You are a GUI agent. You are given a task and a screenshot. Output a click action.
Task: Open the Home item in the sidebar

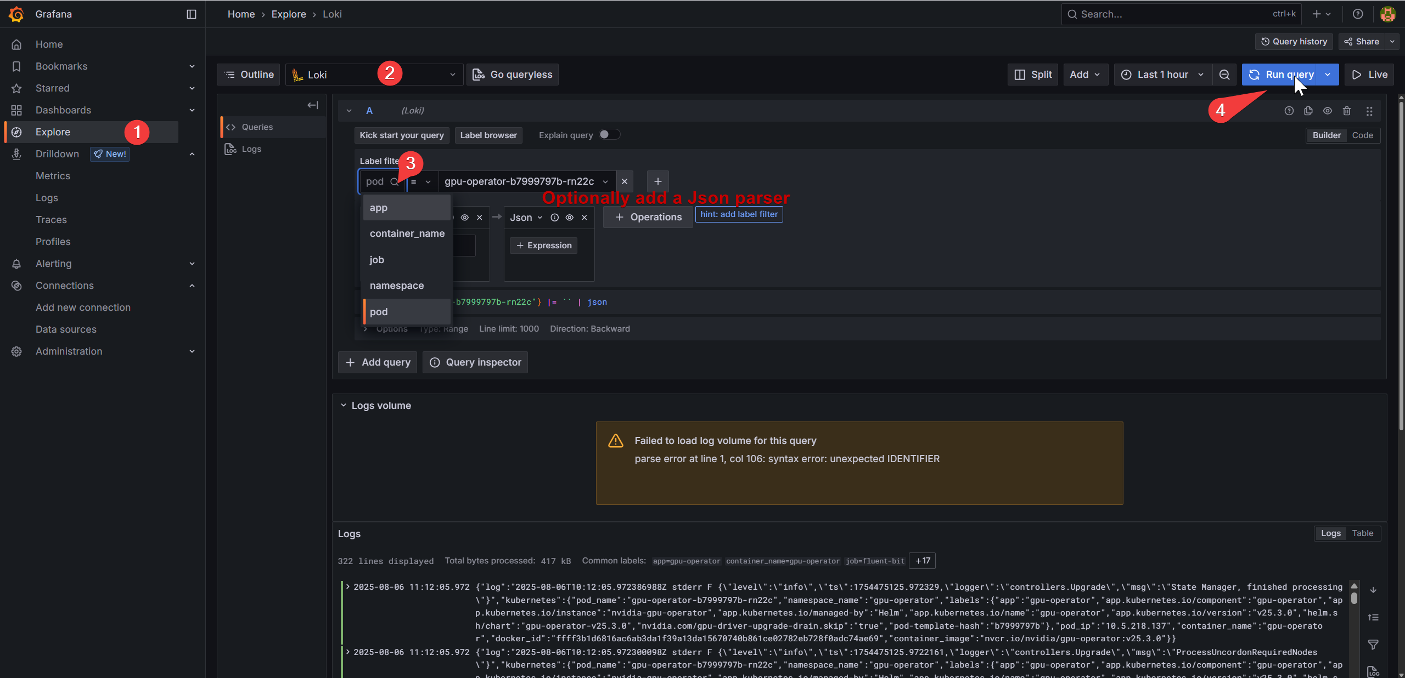pos(49,44)
